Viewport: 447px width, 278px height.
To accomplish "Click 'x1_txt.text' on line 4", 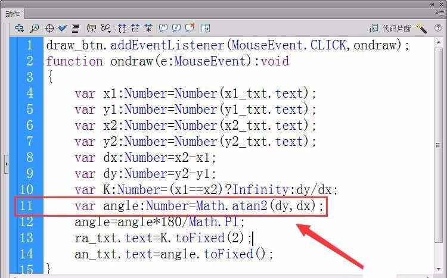I will click(263, 93).
